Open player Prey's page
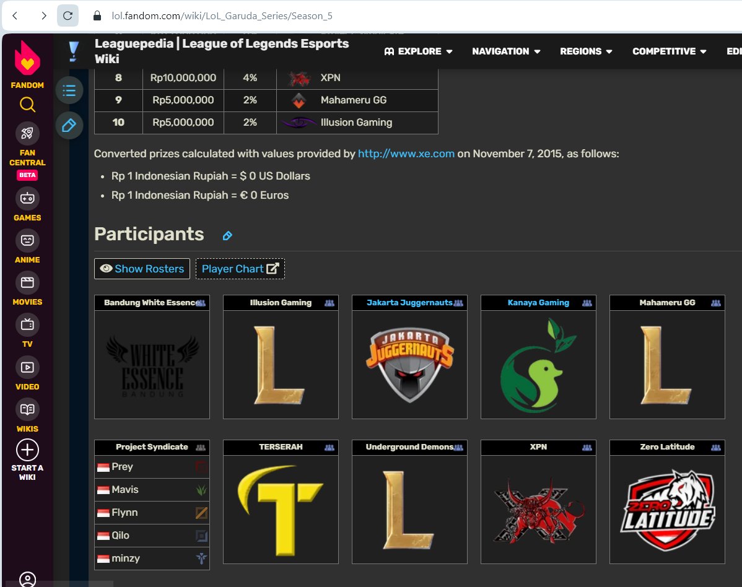Image resolution: width=742 pixels, height=587 pixels. (x=122, y=467)
